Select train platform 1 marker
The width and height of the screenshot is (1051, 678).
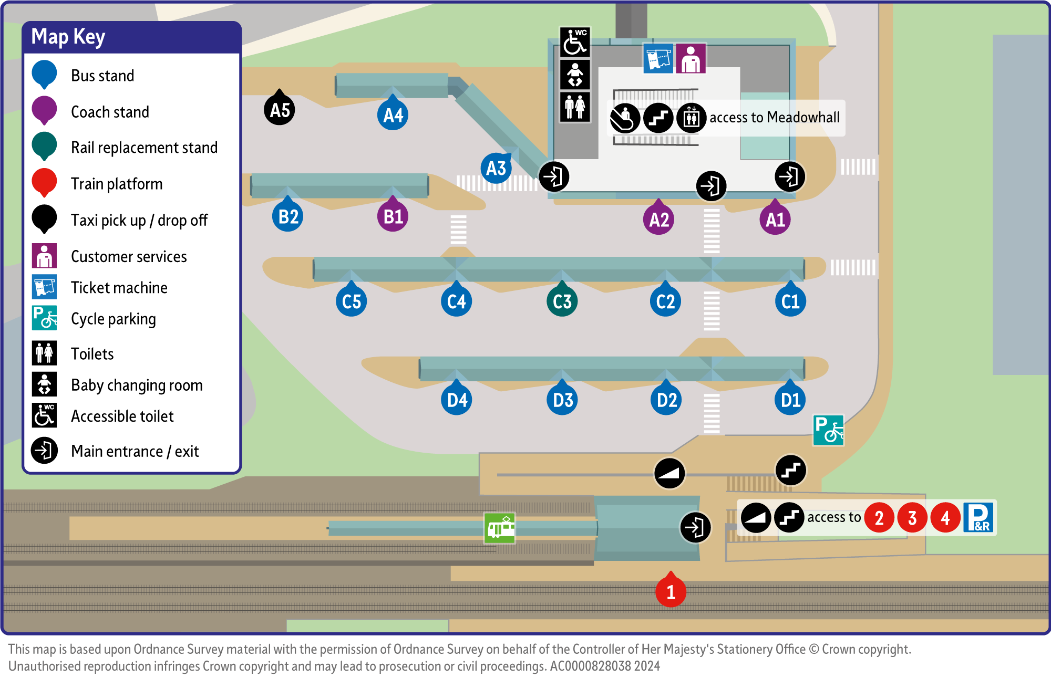coord(671,590)
